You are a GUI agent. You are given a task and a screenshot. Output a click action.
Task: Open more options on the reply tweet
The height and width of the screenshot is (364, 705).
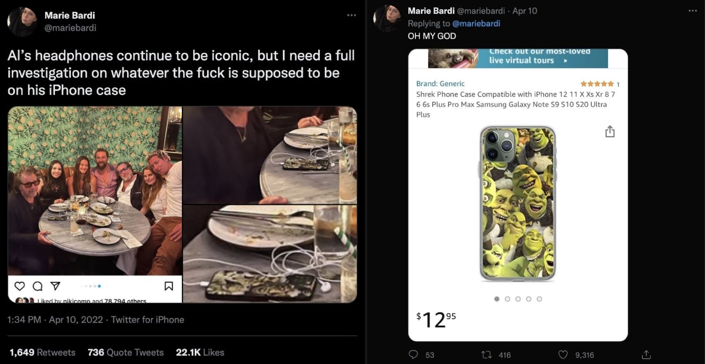[x=693, y=11]
